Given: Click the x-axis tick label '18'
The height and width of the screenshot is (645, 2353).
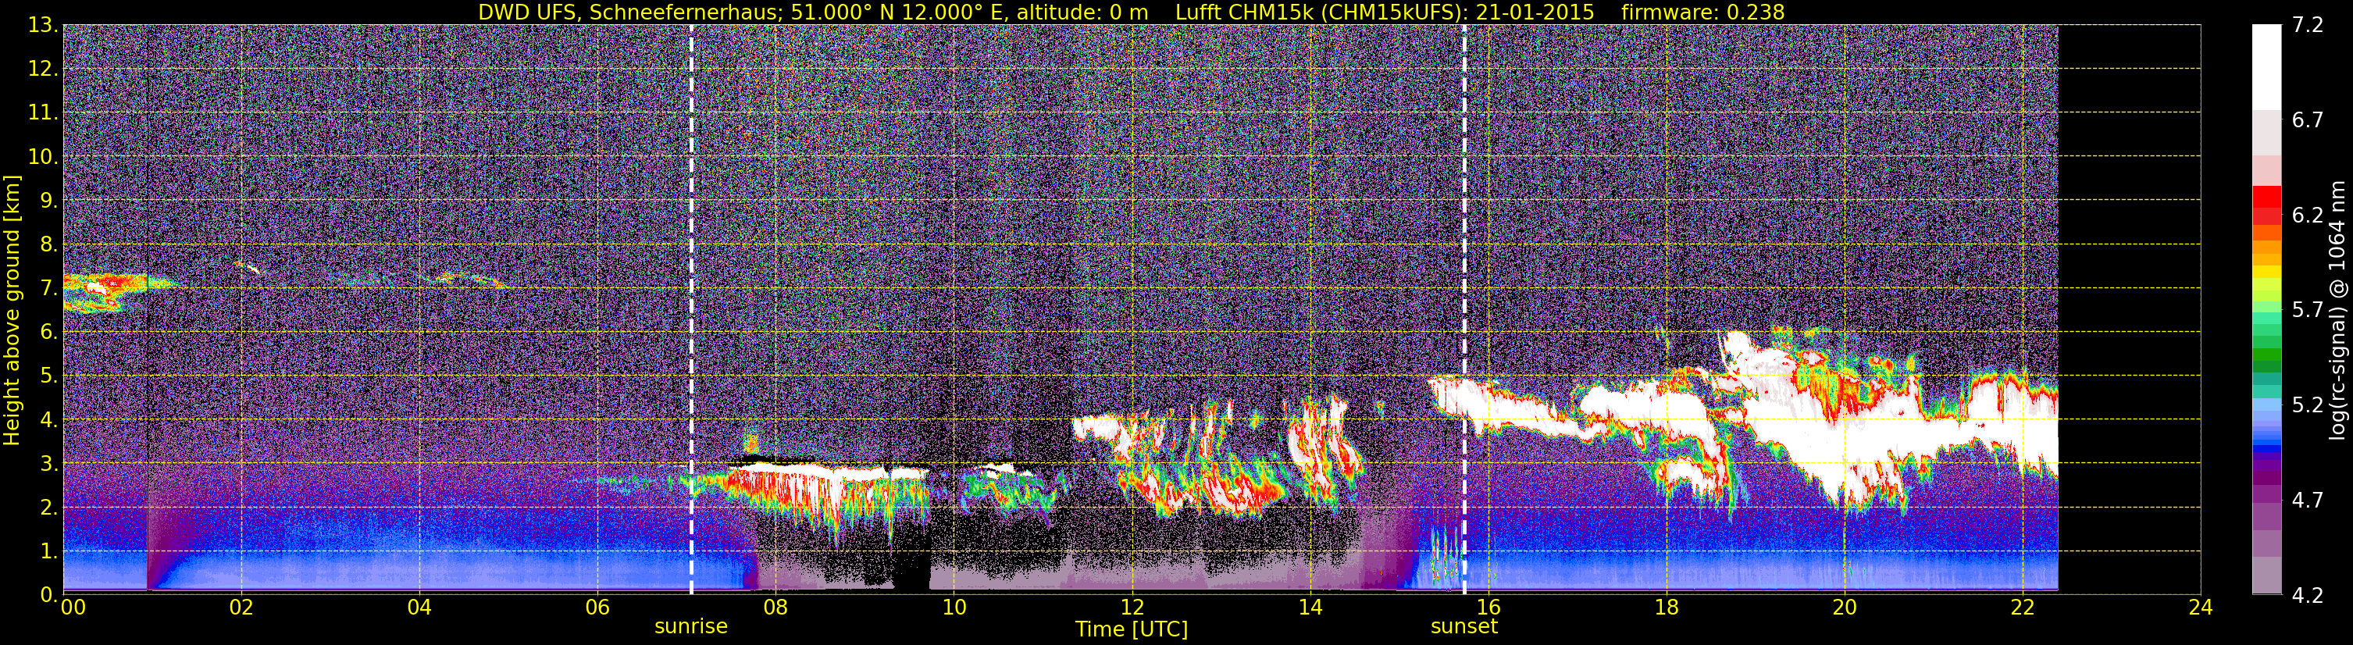Looking at the screenshot, I should click(1666, 608).
